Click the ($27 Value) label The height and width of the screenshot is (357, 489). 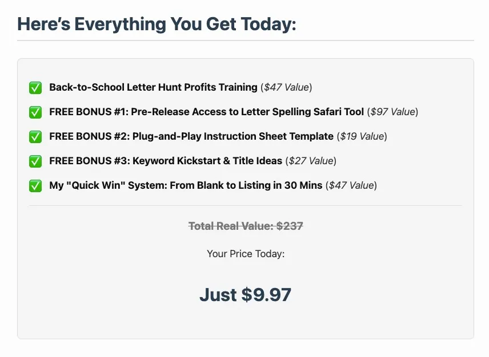pos(311,161)
